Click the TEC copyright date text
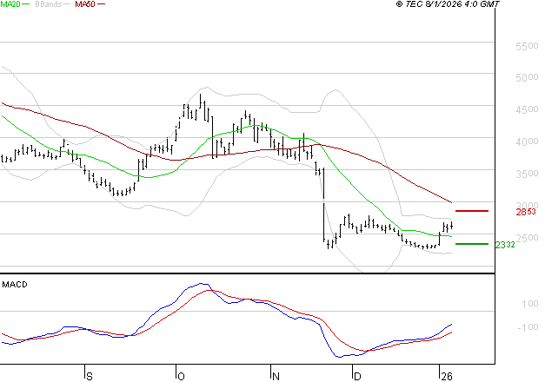 (x=448, y=4)
